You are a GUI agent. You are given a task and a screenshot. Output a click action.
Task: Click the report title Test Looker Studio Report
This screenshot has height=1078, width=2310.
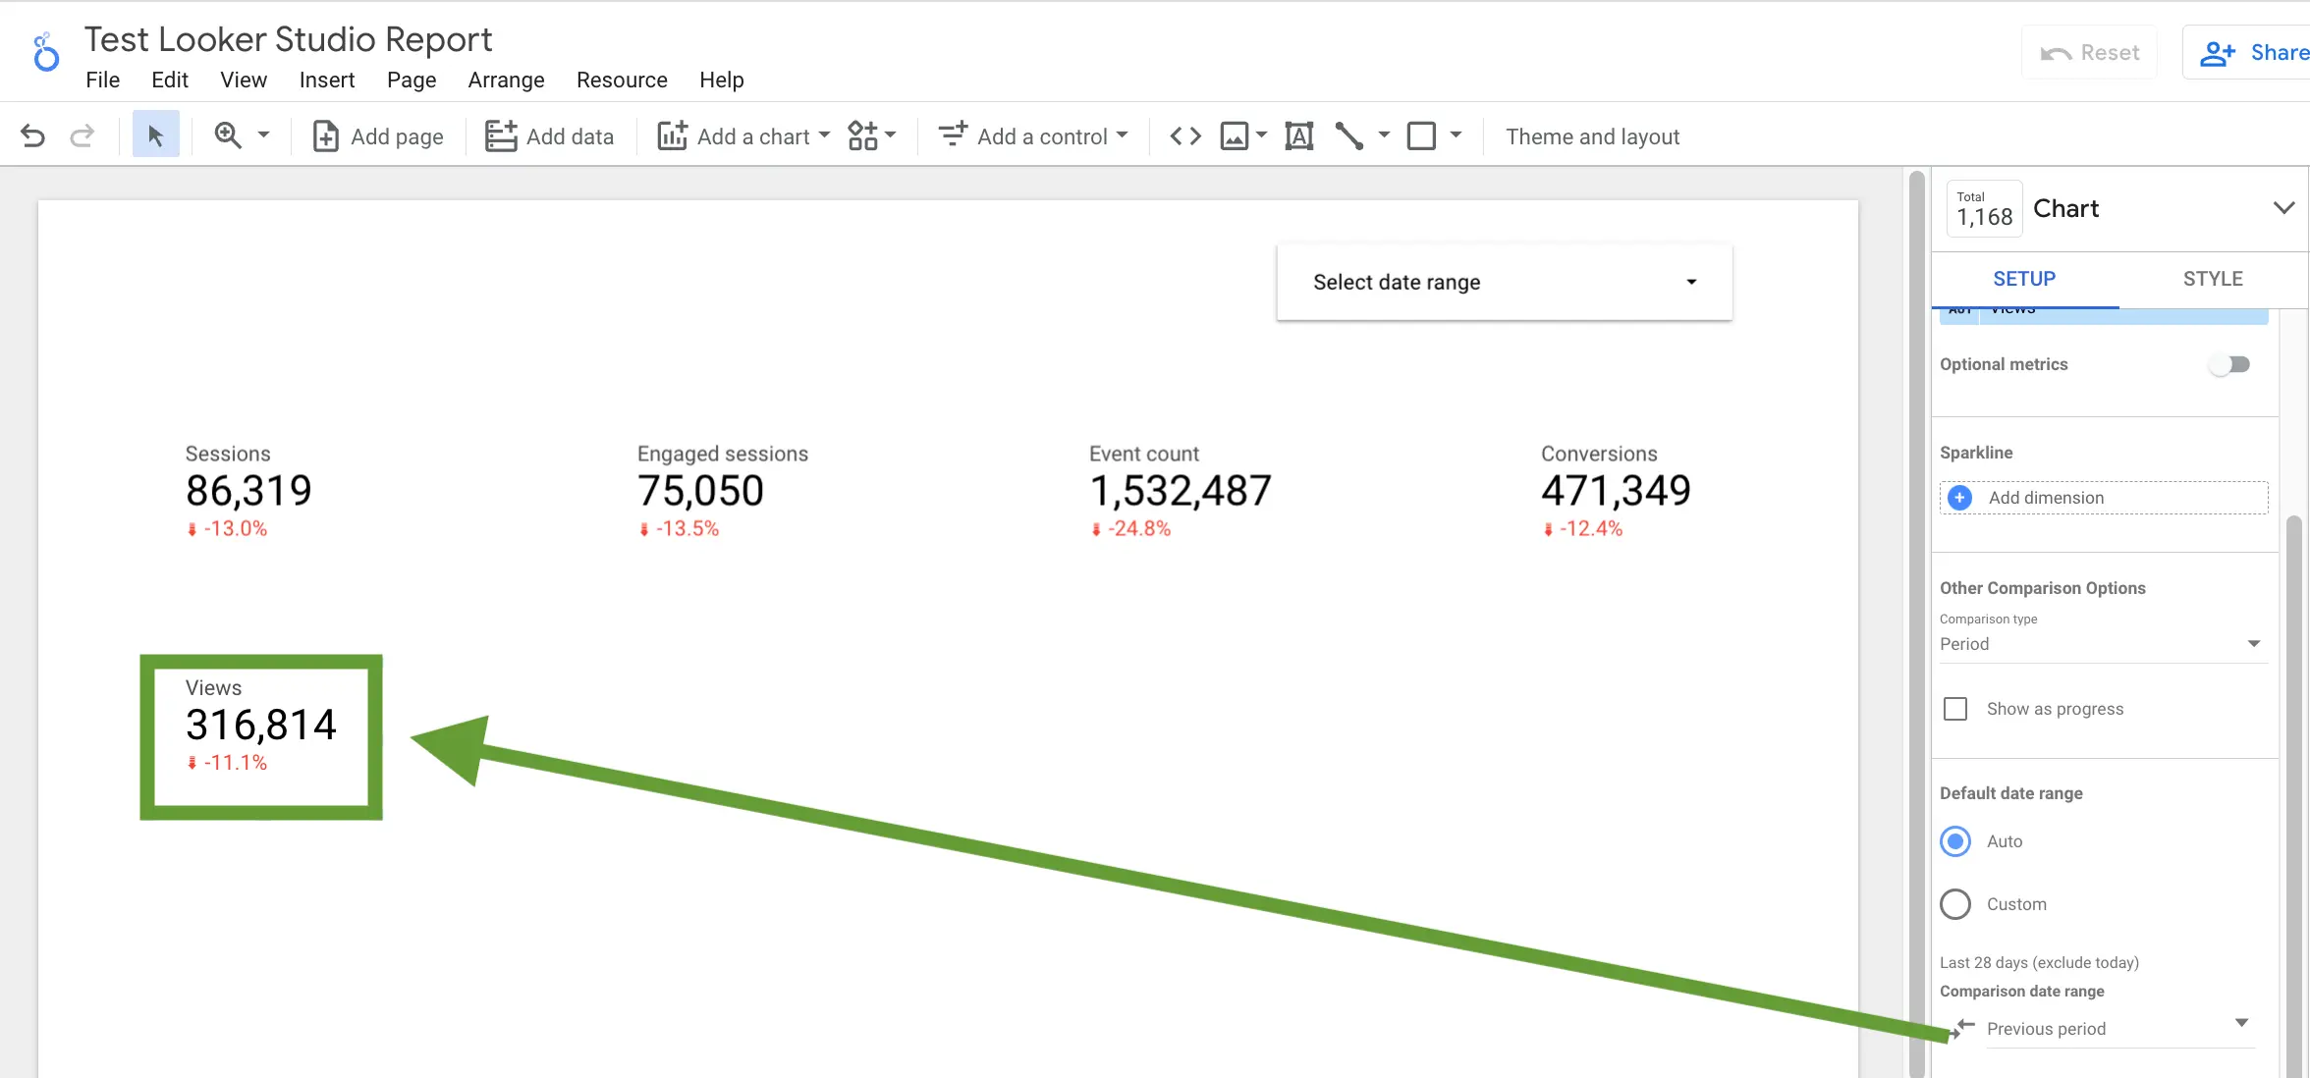288,39
